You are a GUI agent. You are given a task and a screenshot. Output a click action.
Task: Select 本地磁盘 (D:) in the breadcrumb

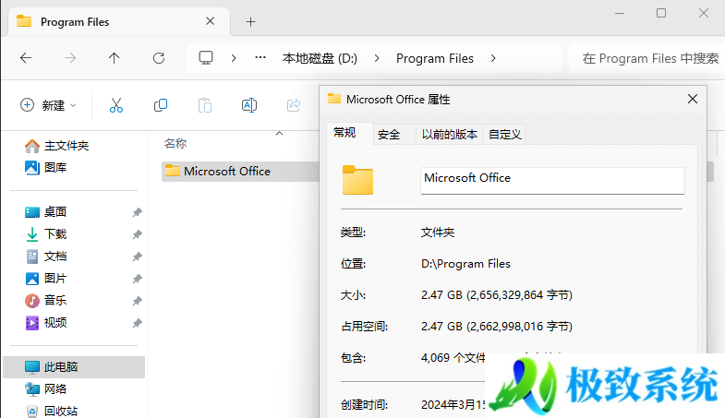click(x=320, y=58)
